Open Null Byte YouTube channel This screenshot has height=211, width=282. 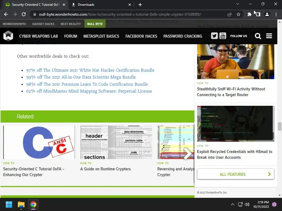(x=223, y=36)
